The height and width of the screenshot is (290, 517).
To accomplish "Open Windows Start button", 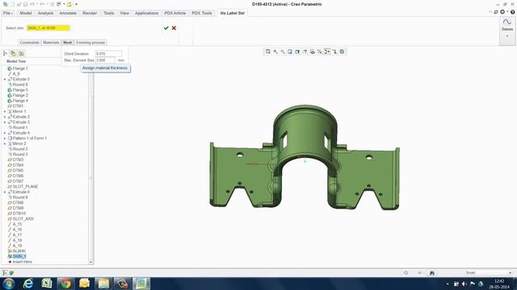I will coord(9,284).
